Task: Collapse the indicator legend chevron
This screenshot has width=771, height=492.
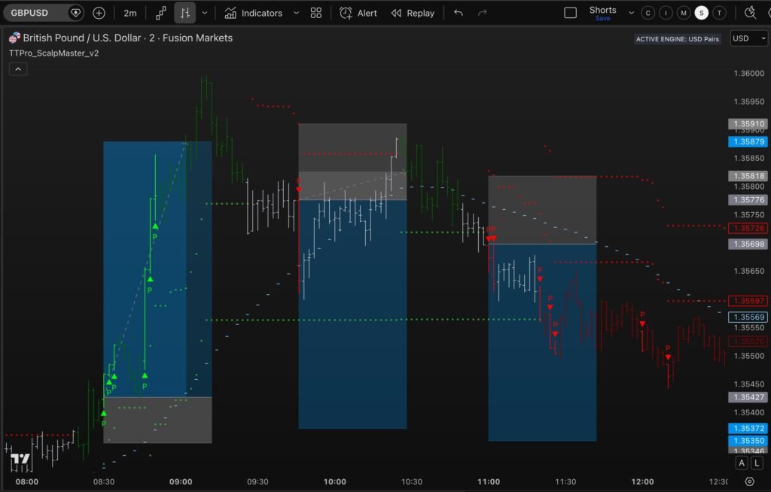Action: coord(18,69)
